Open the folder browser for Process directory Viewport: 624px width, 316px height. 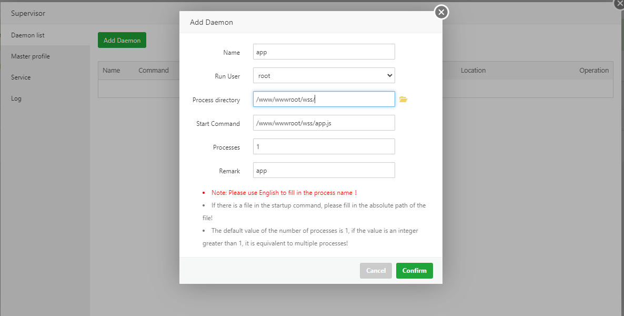403,100
